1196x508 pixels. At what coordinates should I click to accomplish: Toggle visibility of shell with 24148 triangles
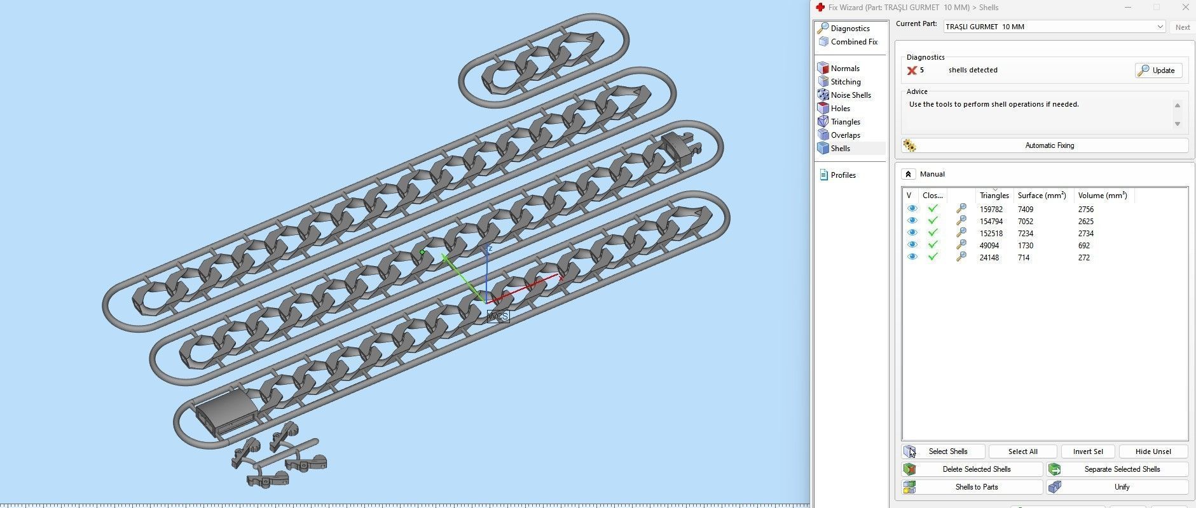coord(912,257)
